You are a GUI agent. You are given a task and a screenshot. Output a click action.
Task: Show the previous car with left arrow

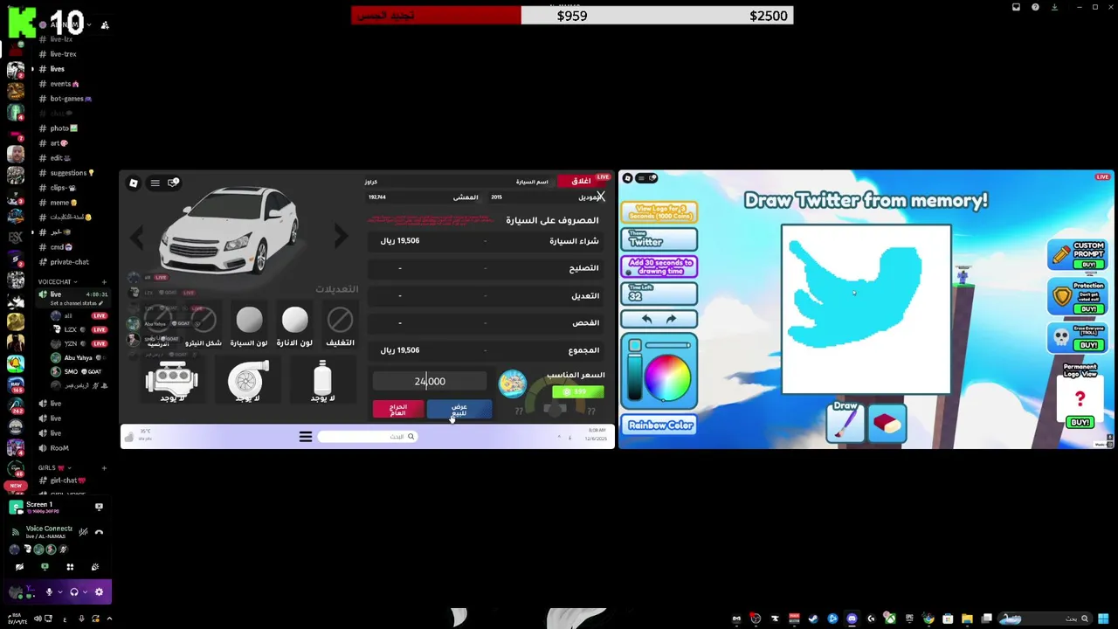[136, 236]
